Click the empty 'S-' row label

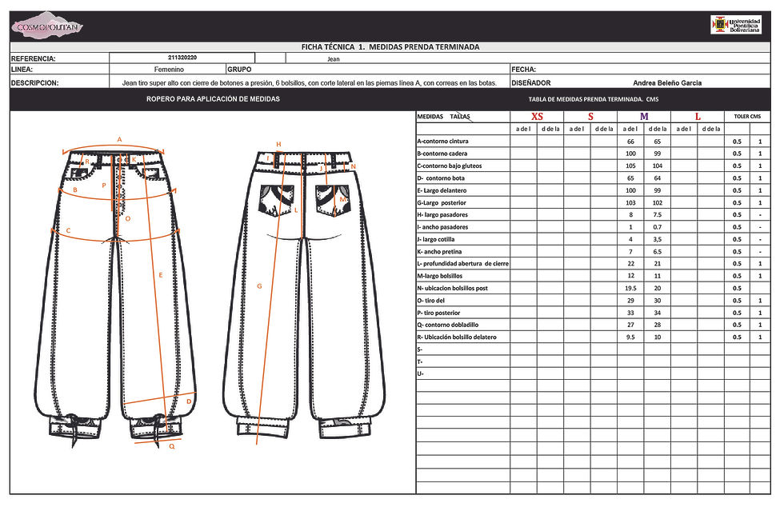[419, 349]
